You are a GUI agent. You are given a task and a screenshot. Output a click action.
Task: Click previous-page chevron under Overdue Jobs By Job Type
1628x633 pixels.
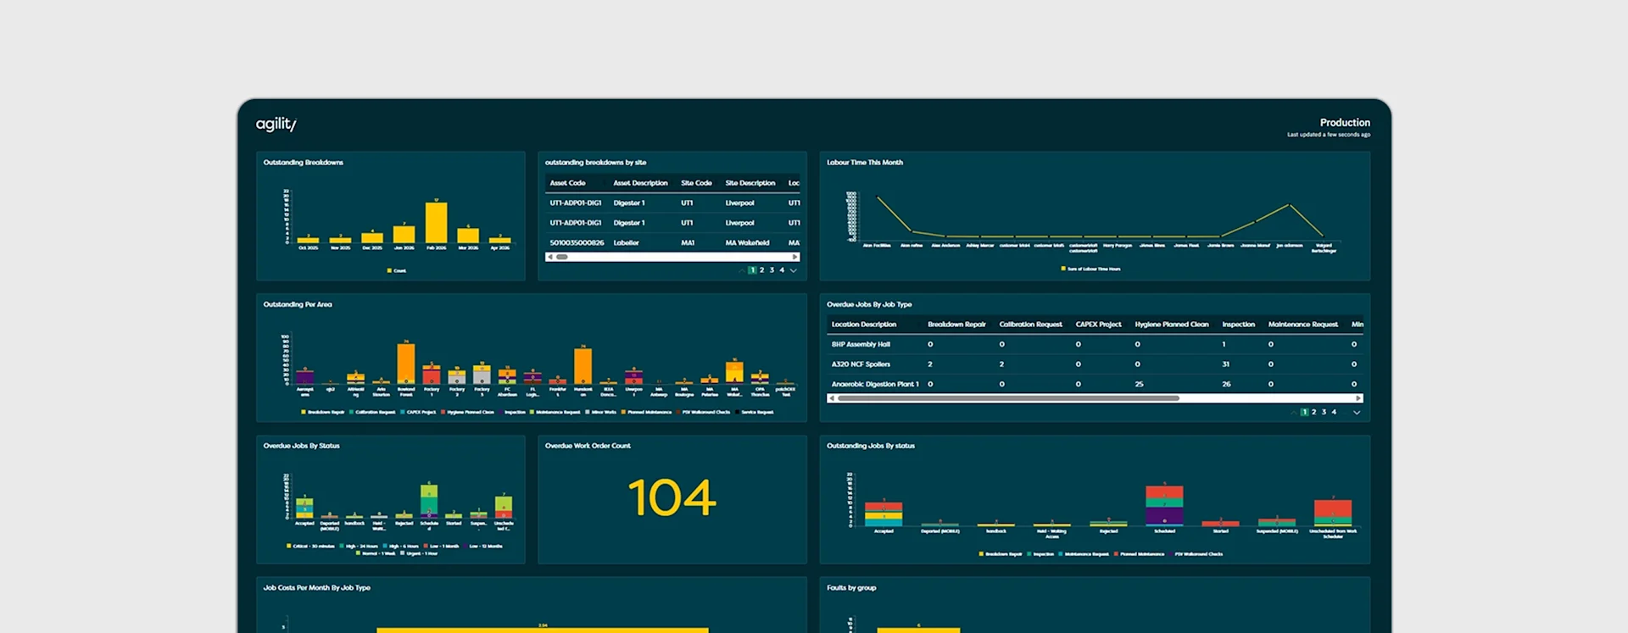pyautogui.click(x=1294, y=413)
